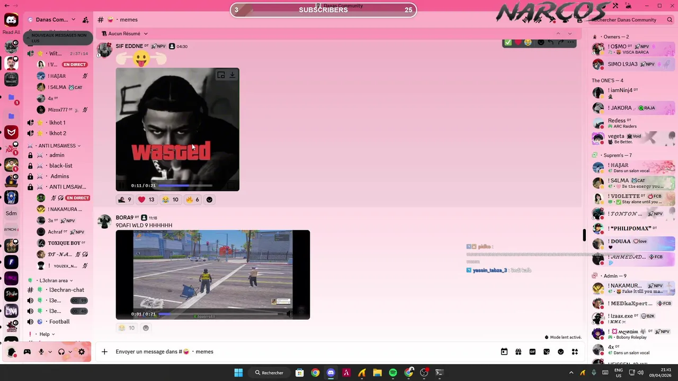The height and width of the screenshot is (381, 678).
Task: Open Spotify from the Windows taskbar
Action: click(393, 373)
